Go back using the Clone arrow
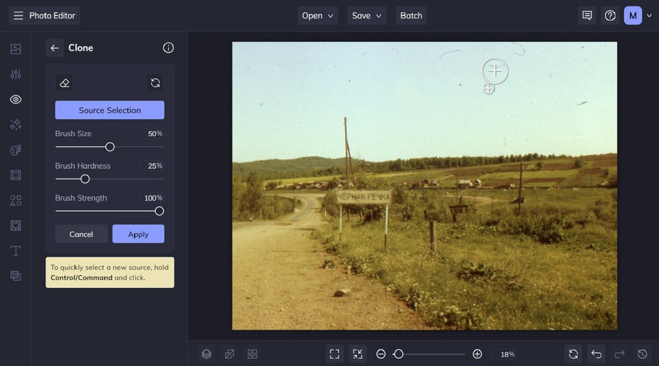The image size is (659, 366). [54, 48]
